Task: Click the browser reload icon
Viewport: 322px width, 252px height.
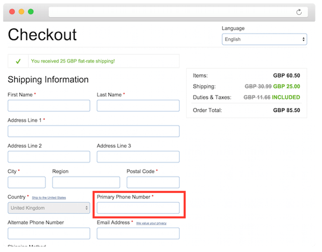Action: (299, 12)
